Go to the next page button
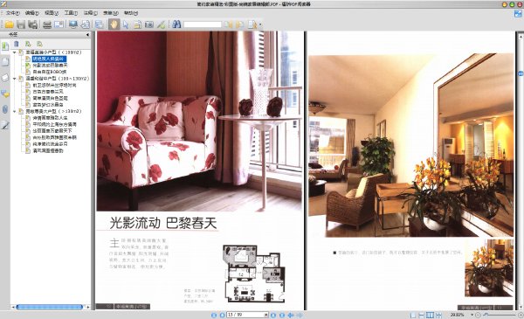524x319 pixels. (x=273, y=315)
